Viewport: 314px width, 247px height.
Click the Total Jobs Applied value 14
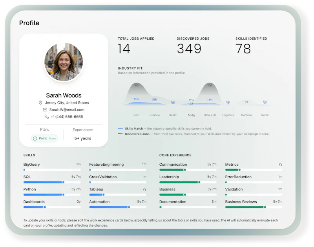[x=124, y=49]
